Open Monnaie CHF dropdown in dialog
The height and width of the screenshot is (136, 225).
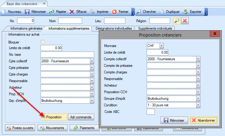(162, 46)
